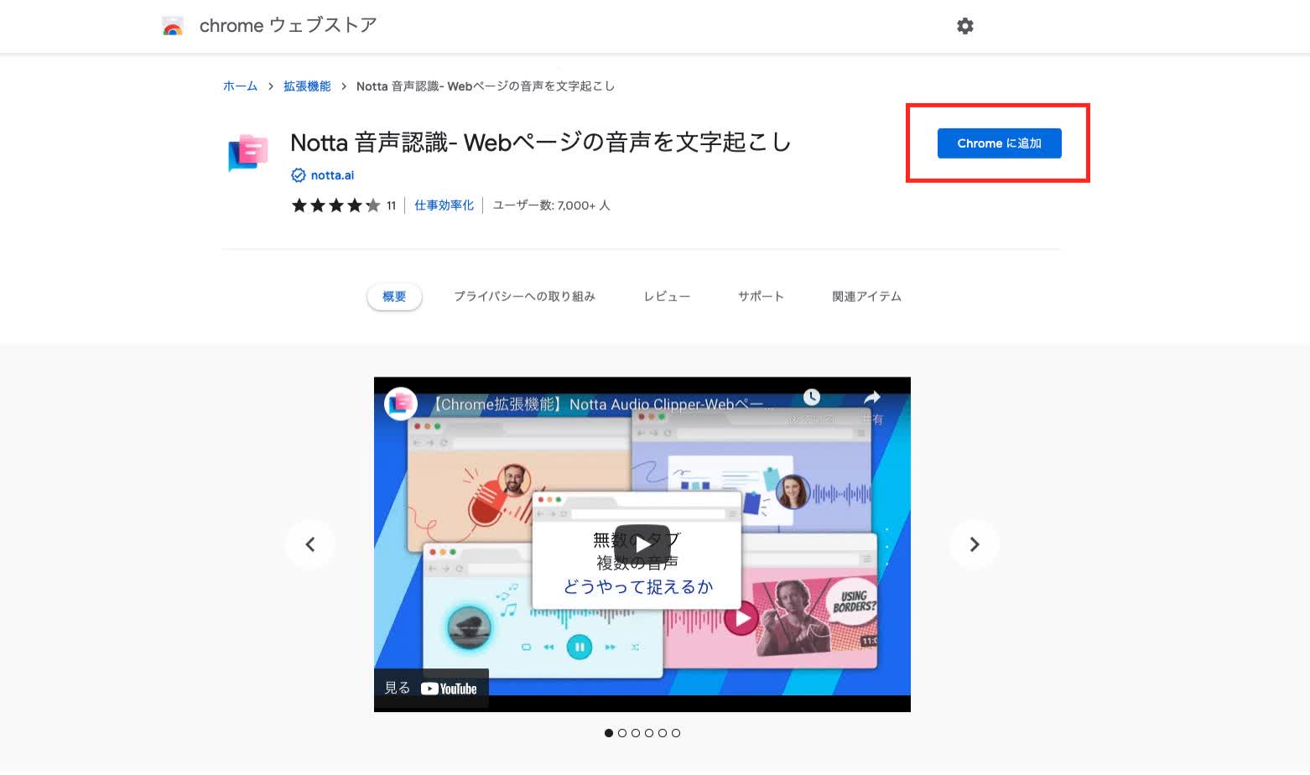Select the fourth carousel dot indicator
The height and width of the screenshot is (775, 1310).
tap(649, 733)
